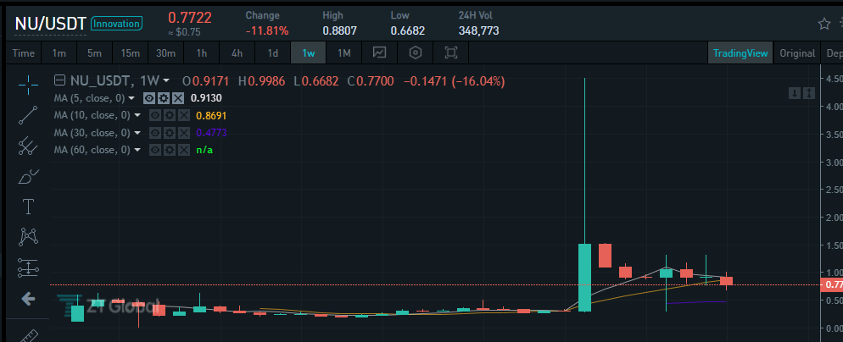Select the 4h interval
Viewport: 843px width, 342px height.
[x=237, y=53]
